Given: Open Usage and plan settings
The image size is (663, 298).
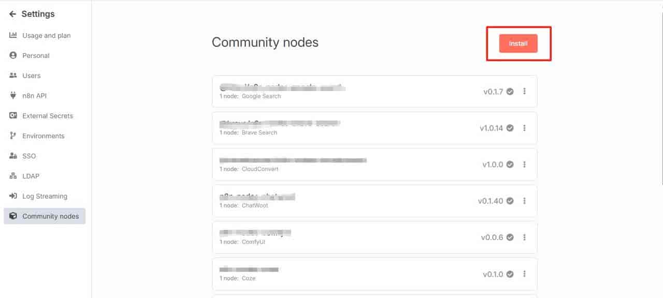Looking at the screenshot, I should coord(47,36).
